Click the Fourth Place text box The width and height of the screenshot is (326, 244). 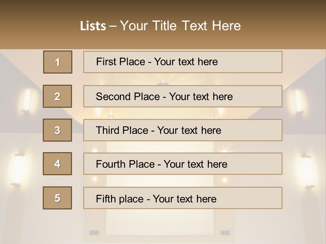coord(183,164)
